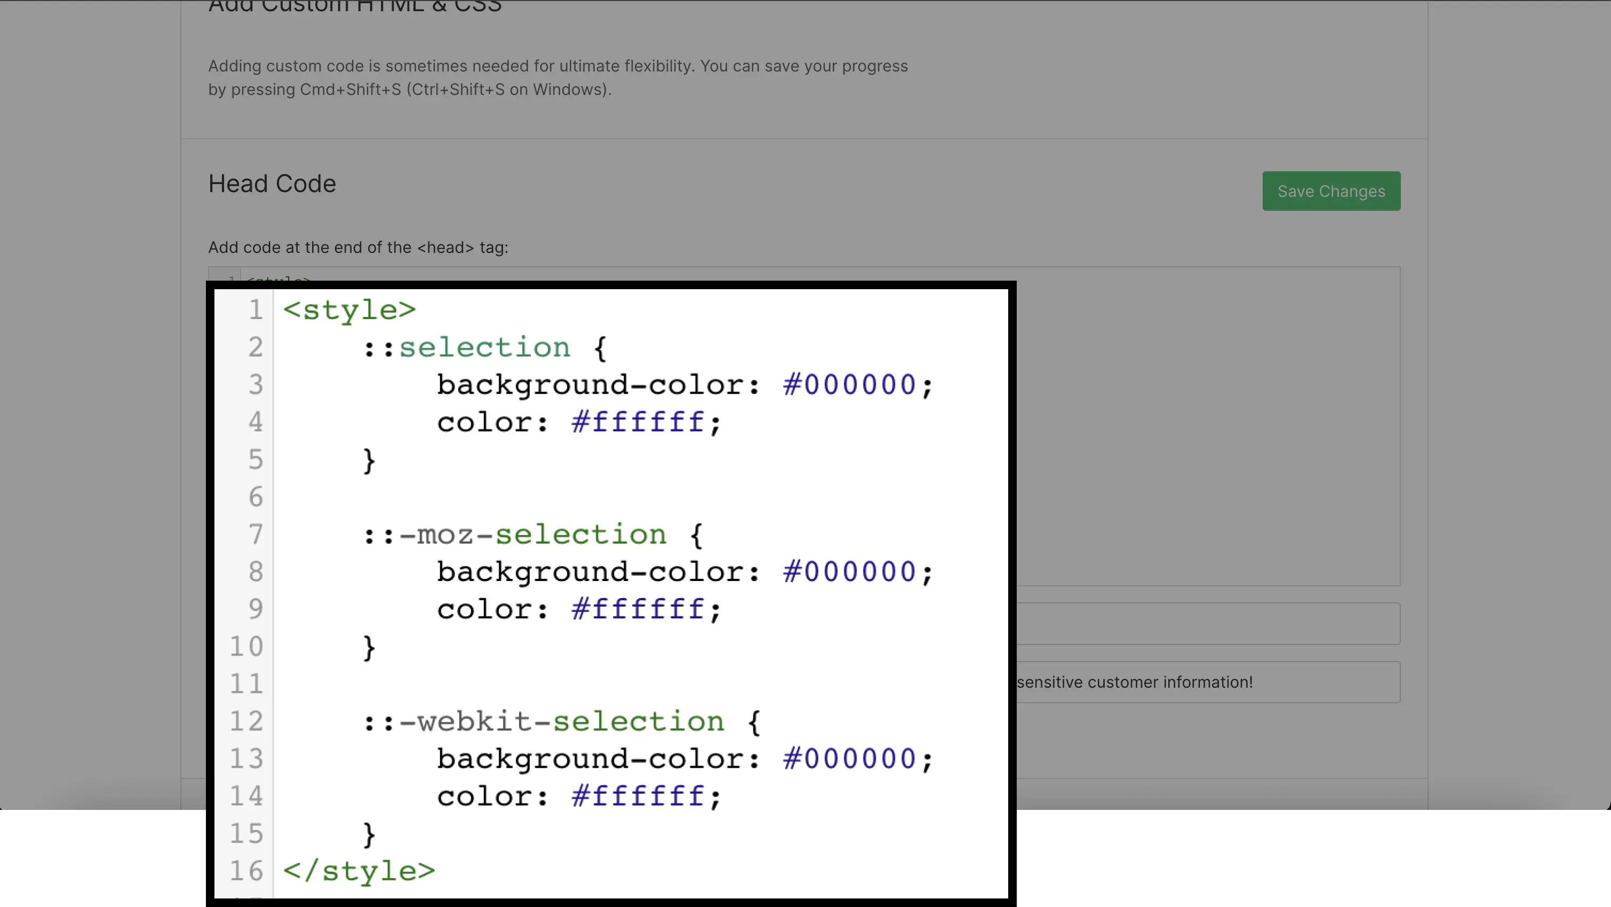Click line number 6 in the code gutter
Screen dimensions: 1611x907
tap(256, 497)
